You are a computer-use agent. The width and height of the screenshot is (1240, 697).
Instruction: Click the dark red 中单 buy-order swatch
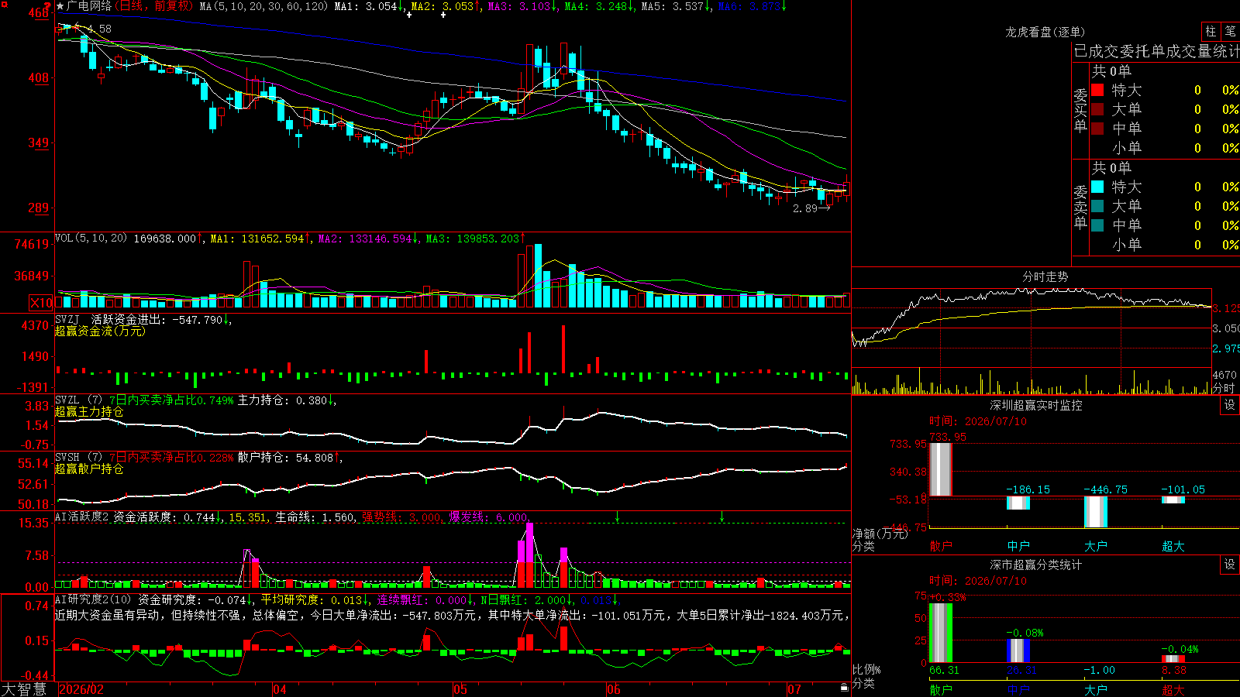(1097, 129)
